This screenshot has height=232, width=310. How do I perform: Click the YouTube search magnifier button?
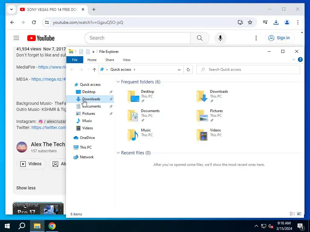200,38
